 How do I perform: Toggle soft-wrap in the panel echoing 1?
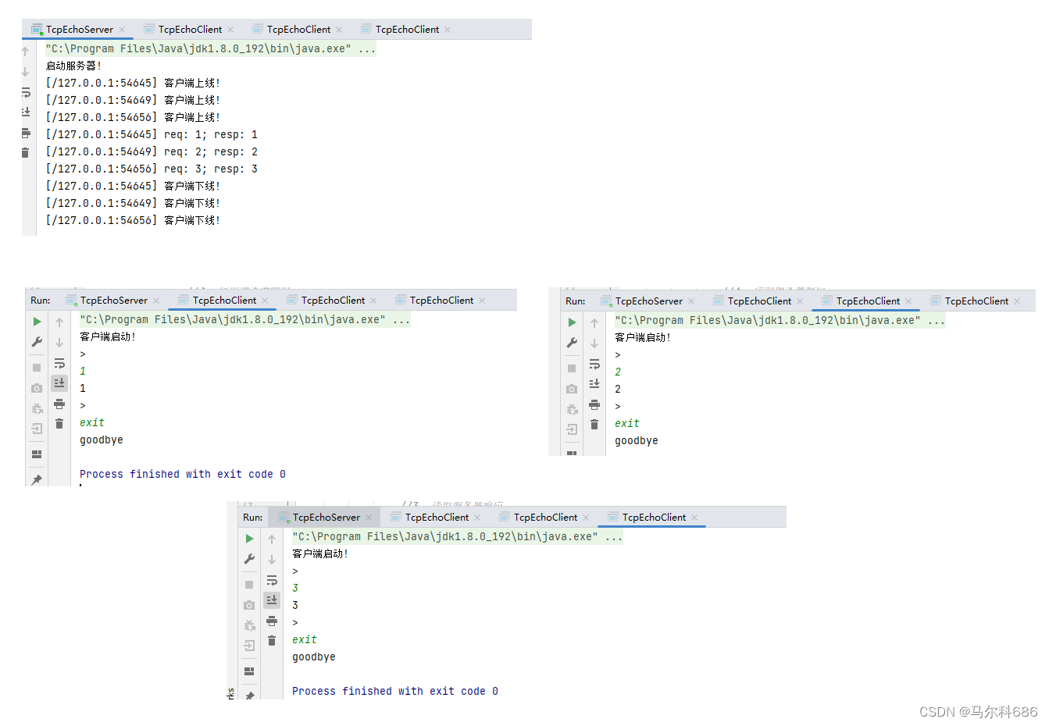(x=59, y=363)
